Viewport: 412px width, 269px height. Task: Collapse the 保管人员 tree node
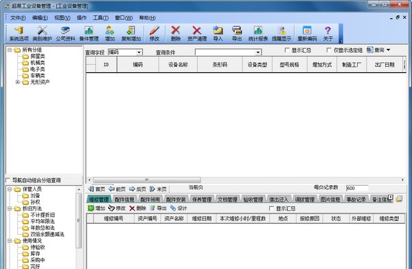pyautogui.click(x=10, y=189)
